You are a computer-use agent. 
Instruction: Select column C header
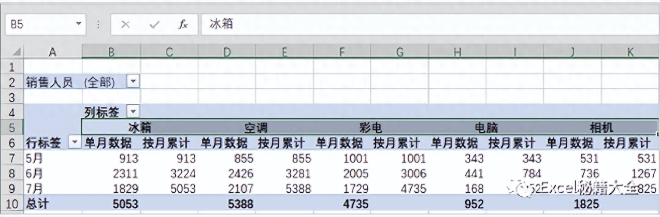pyautogui.click(x=169, y=53)
